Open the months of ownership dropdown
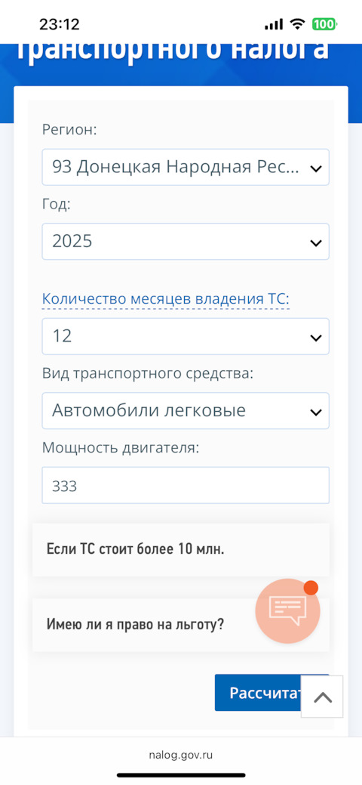This screenshot has height=785, width=362. tap(186, 336)
